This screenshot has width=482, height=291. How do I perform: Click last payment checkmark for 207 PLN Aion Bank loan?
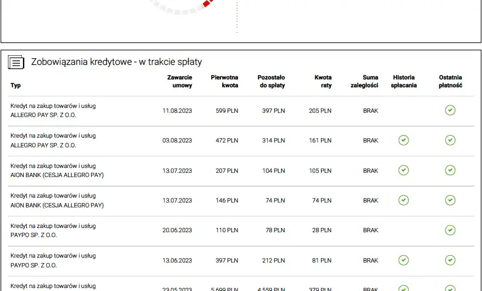coord(450,170)
